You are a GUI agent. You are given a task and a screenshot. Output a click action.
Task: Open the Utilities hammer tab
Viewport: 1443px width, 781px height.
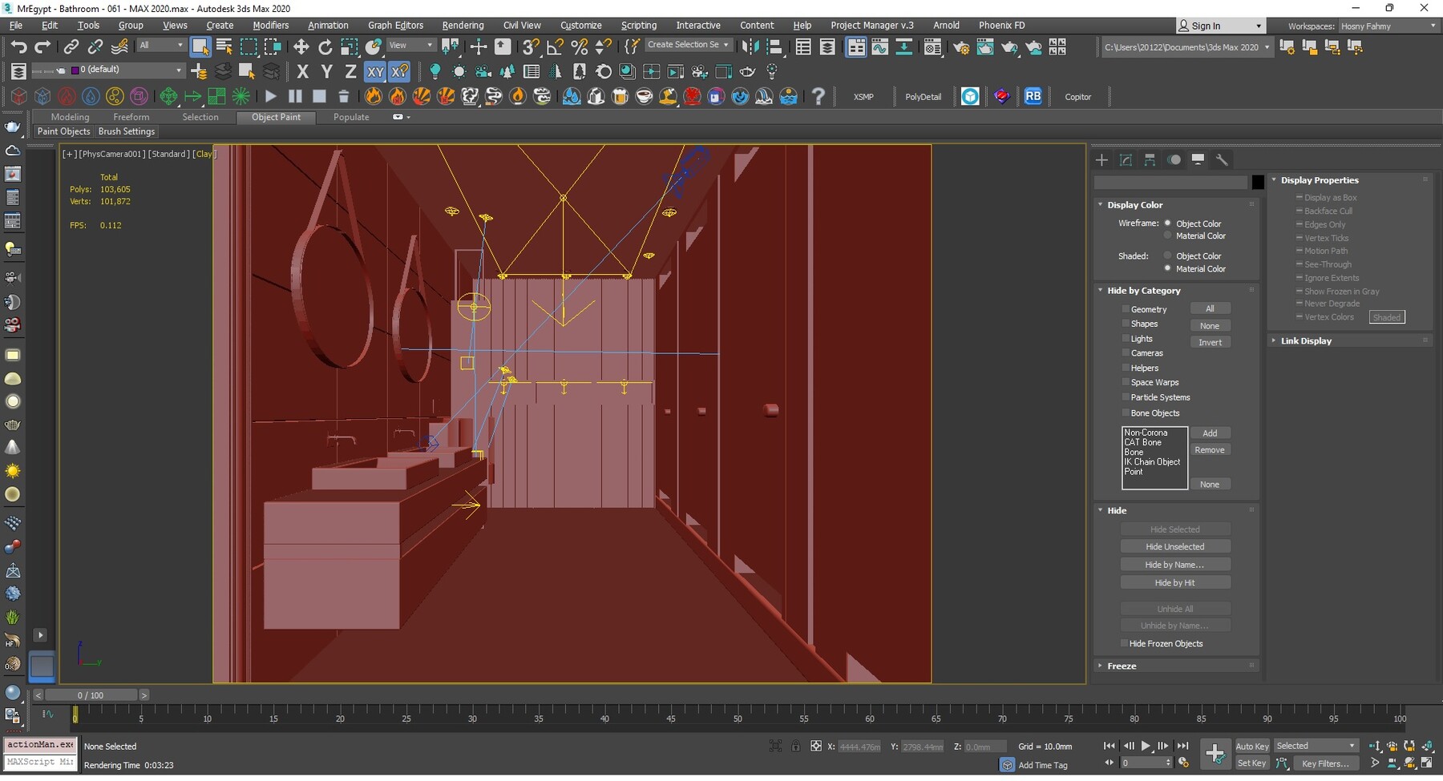coord(1222,160)
